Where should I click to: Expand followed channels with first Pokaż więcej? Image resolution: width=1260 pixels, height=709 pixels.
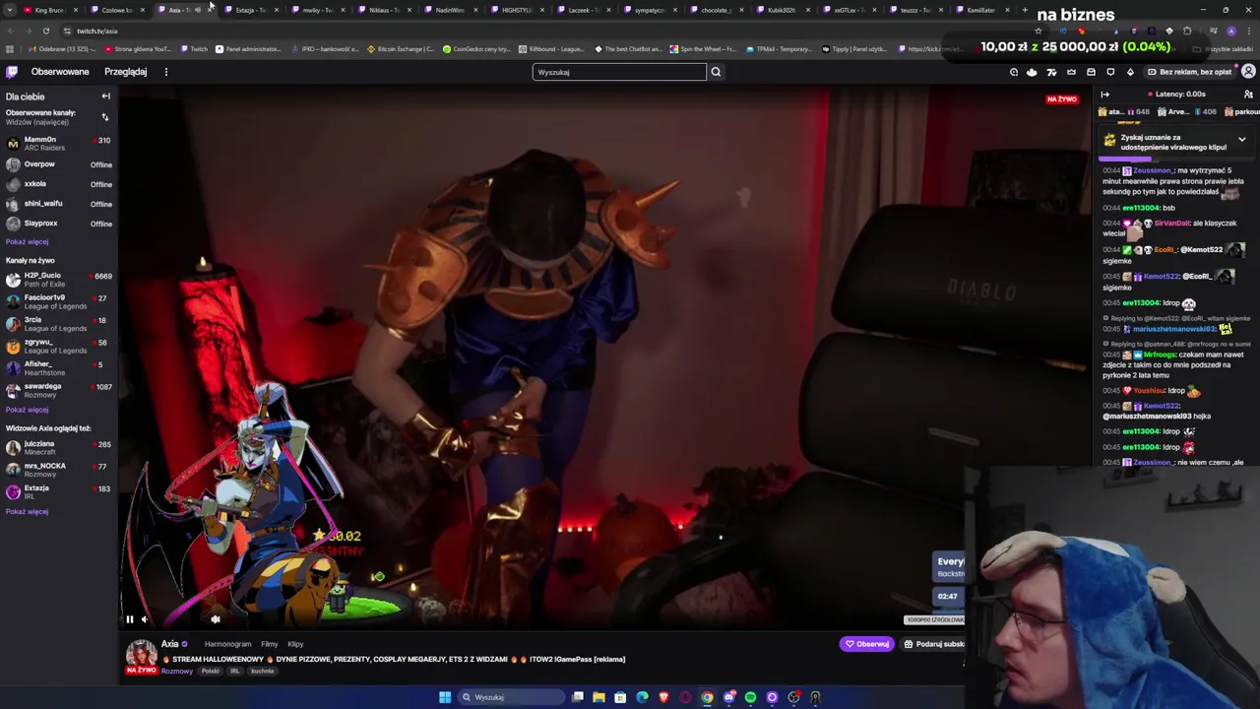[27, 242]
